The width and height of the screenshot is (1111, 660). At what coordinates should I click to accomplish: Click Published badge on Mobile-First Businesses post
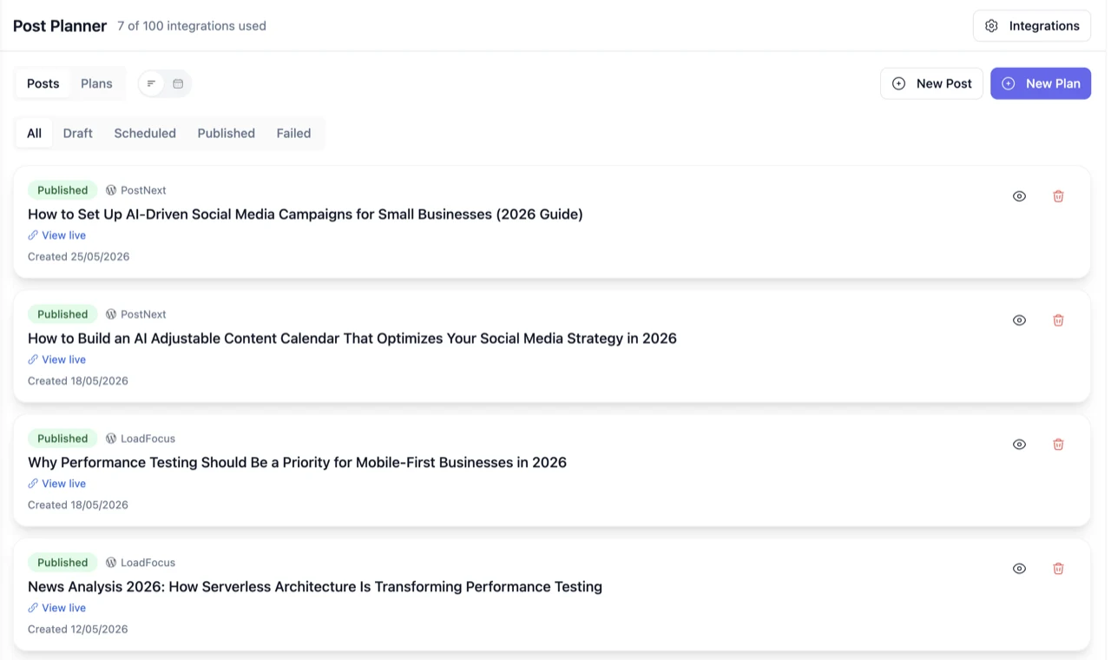point(62,439)
